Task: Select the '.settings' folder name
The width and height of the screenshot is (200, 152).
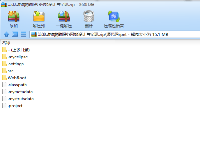Action: pos(16,64)
